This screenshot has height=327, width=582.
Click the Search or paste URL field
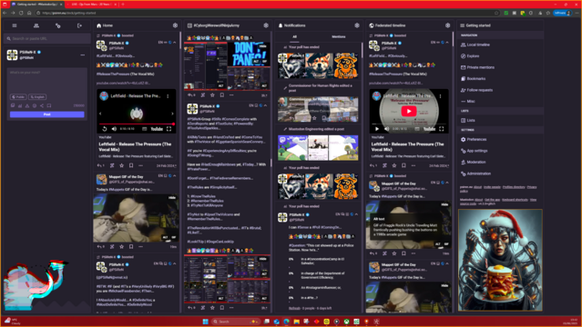[46, 38]
